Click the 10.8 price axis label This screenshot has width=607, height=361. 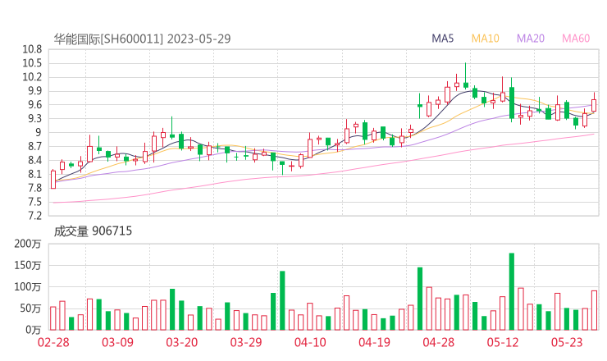[32, 49]
